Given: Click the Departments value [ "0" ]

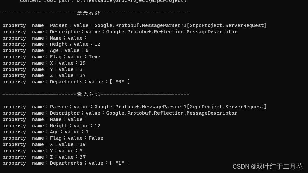Looking at the screenshot, I should 120,82.
